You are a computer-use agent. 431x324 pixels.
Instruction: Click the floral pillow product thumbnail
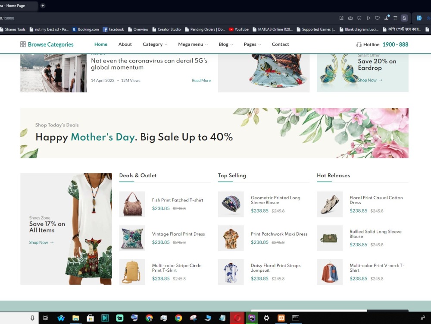[132, 238]
